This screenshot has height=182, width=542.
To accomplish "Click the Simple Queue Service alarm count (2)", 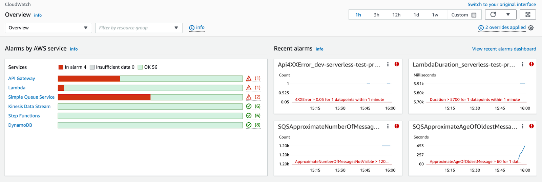I will click(x=258, y=97).
